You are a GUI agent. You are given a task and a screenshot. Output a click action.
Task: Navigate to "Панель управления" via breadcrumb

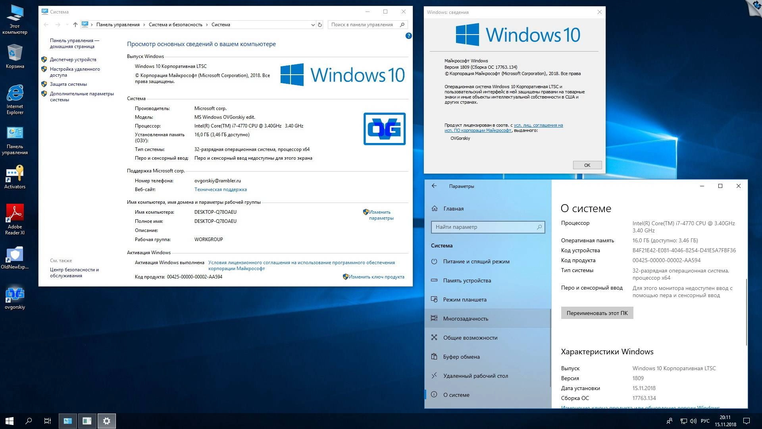[117, 25]
